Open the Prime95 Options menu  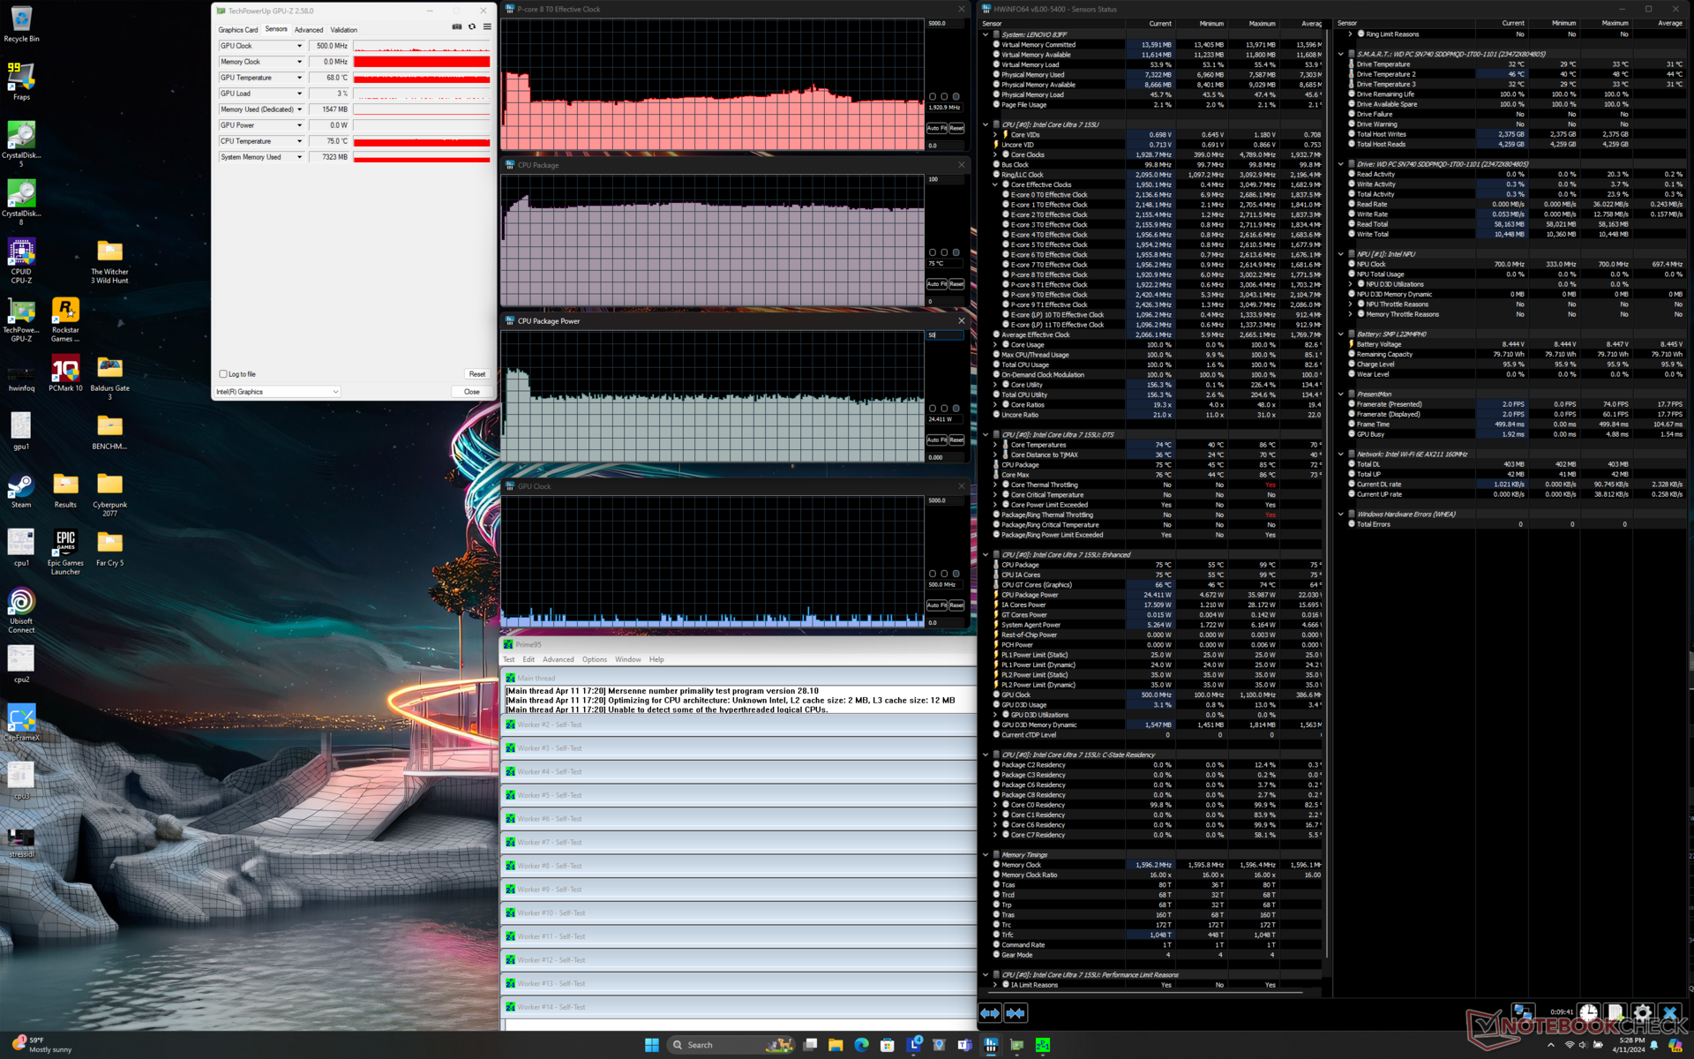(594, 659)
